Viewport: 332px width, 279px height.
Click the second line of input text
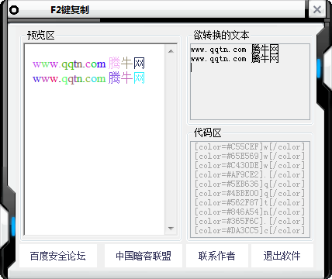234,59
